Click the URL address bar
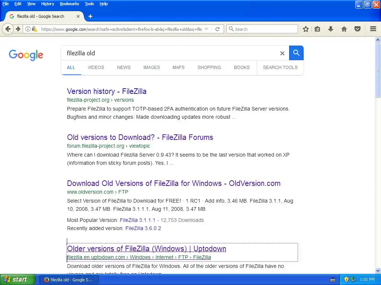 pyautogui.click(x=121, y=29)
